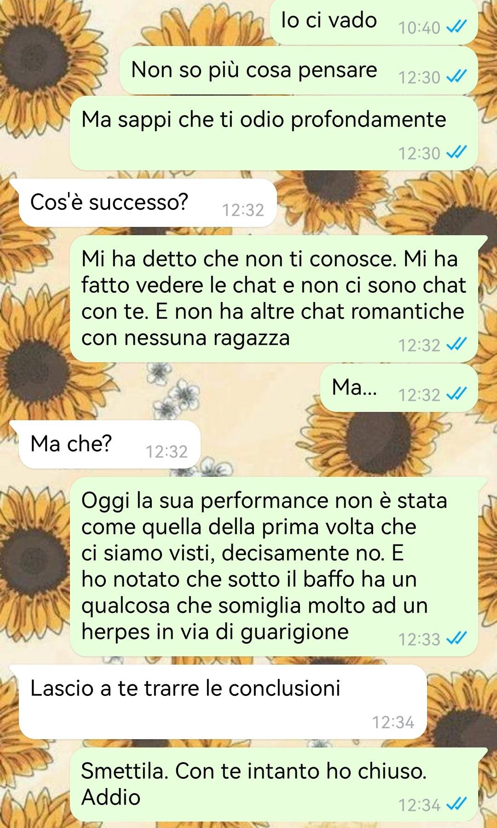The height and width of the screenshot is (828, 497).
Task: Tap the "Ma sappi che ti odio profondamente" message
Action: (x=274, y=133)
